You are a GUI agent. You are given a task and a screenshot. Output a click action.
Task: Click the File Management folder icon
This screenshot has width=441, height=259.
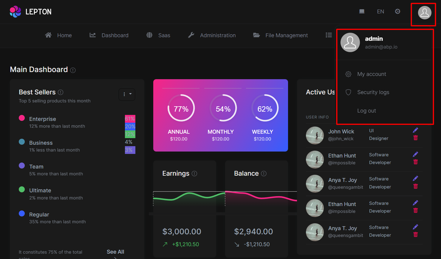tap(256, 35)
